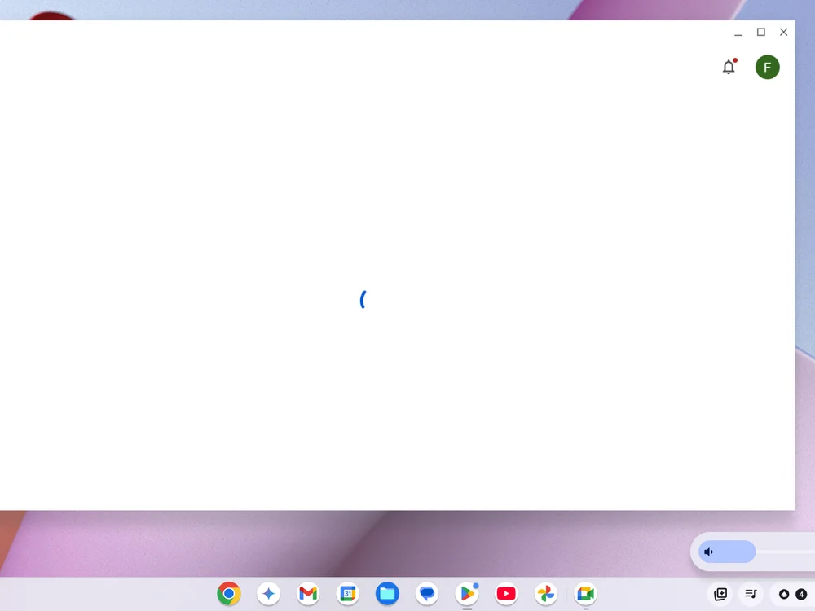
Task: Open the notifications bell in the app window
Action: point(729,67)
